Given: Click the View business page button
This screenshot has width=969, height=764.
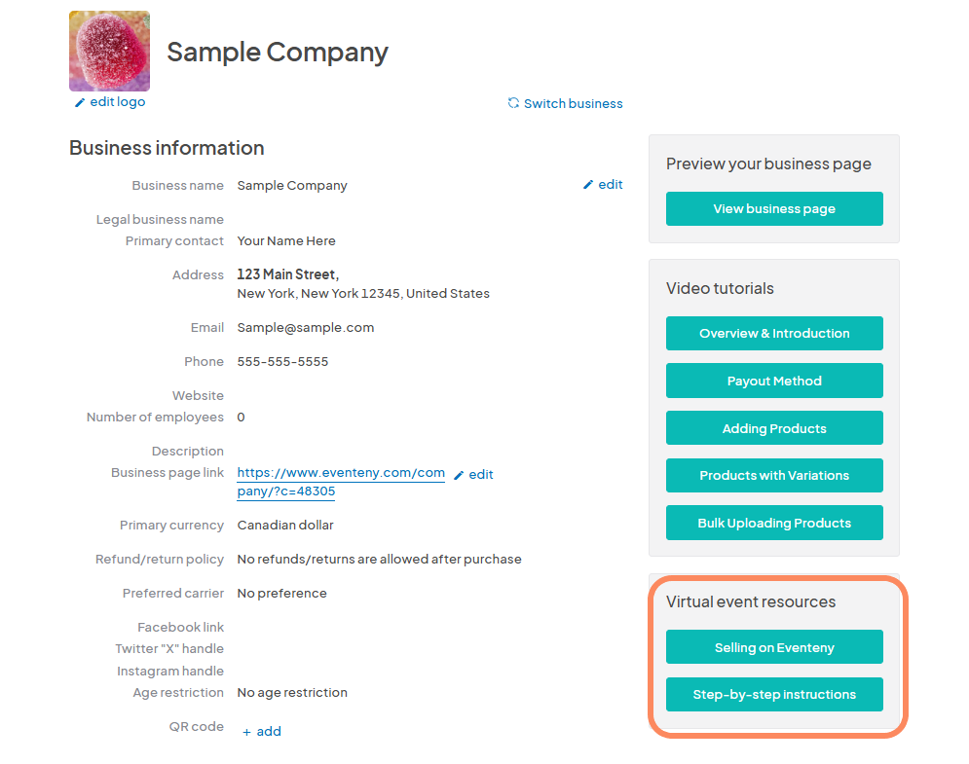Looking at the screenshot, I should coord(773,208).
